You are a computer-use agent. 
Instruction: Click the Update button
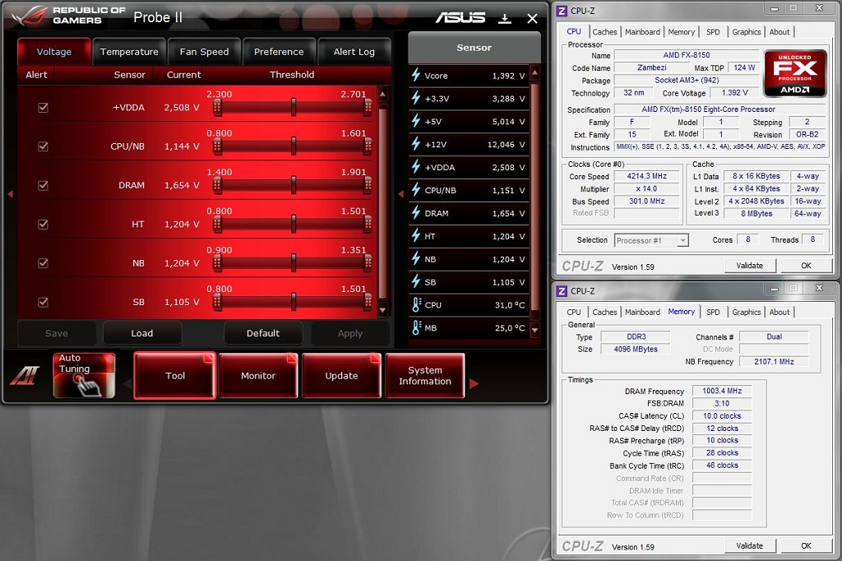click(x=341, y=376)
